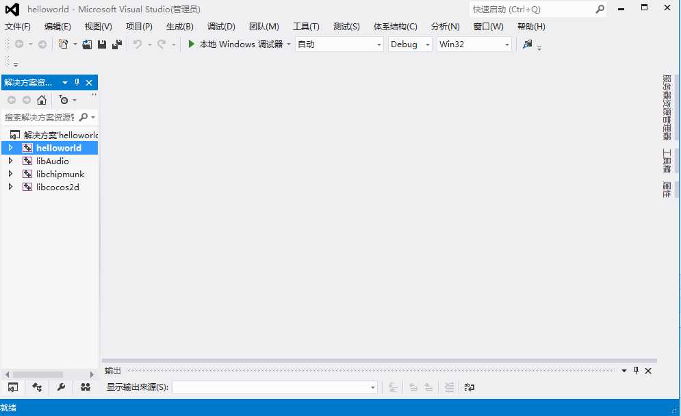
Task: Click the clear all output icon
Action: (x=449, y=387)
